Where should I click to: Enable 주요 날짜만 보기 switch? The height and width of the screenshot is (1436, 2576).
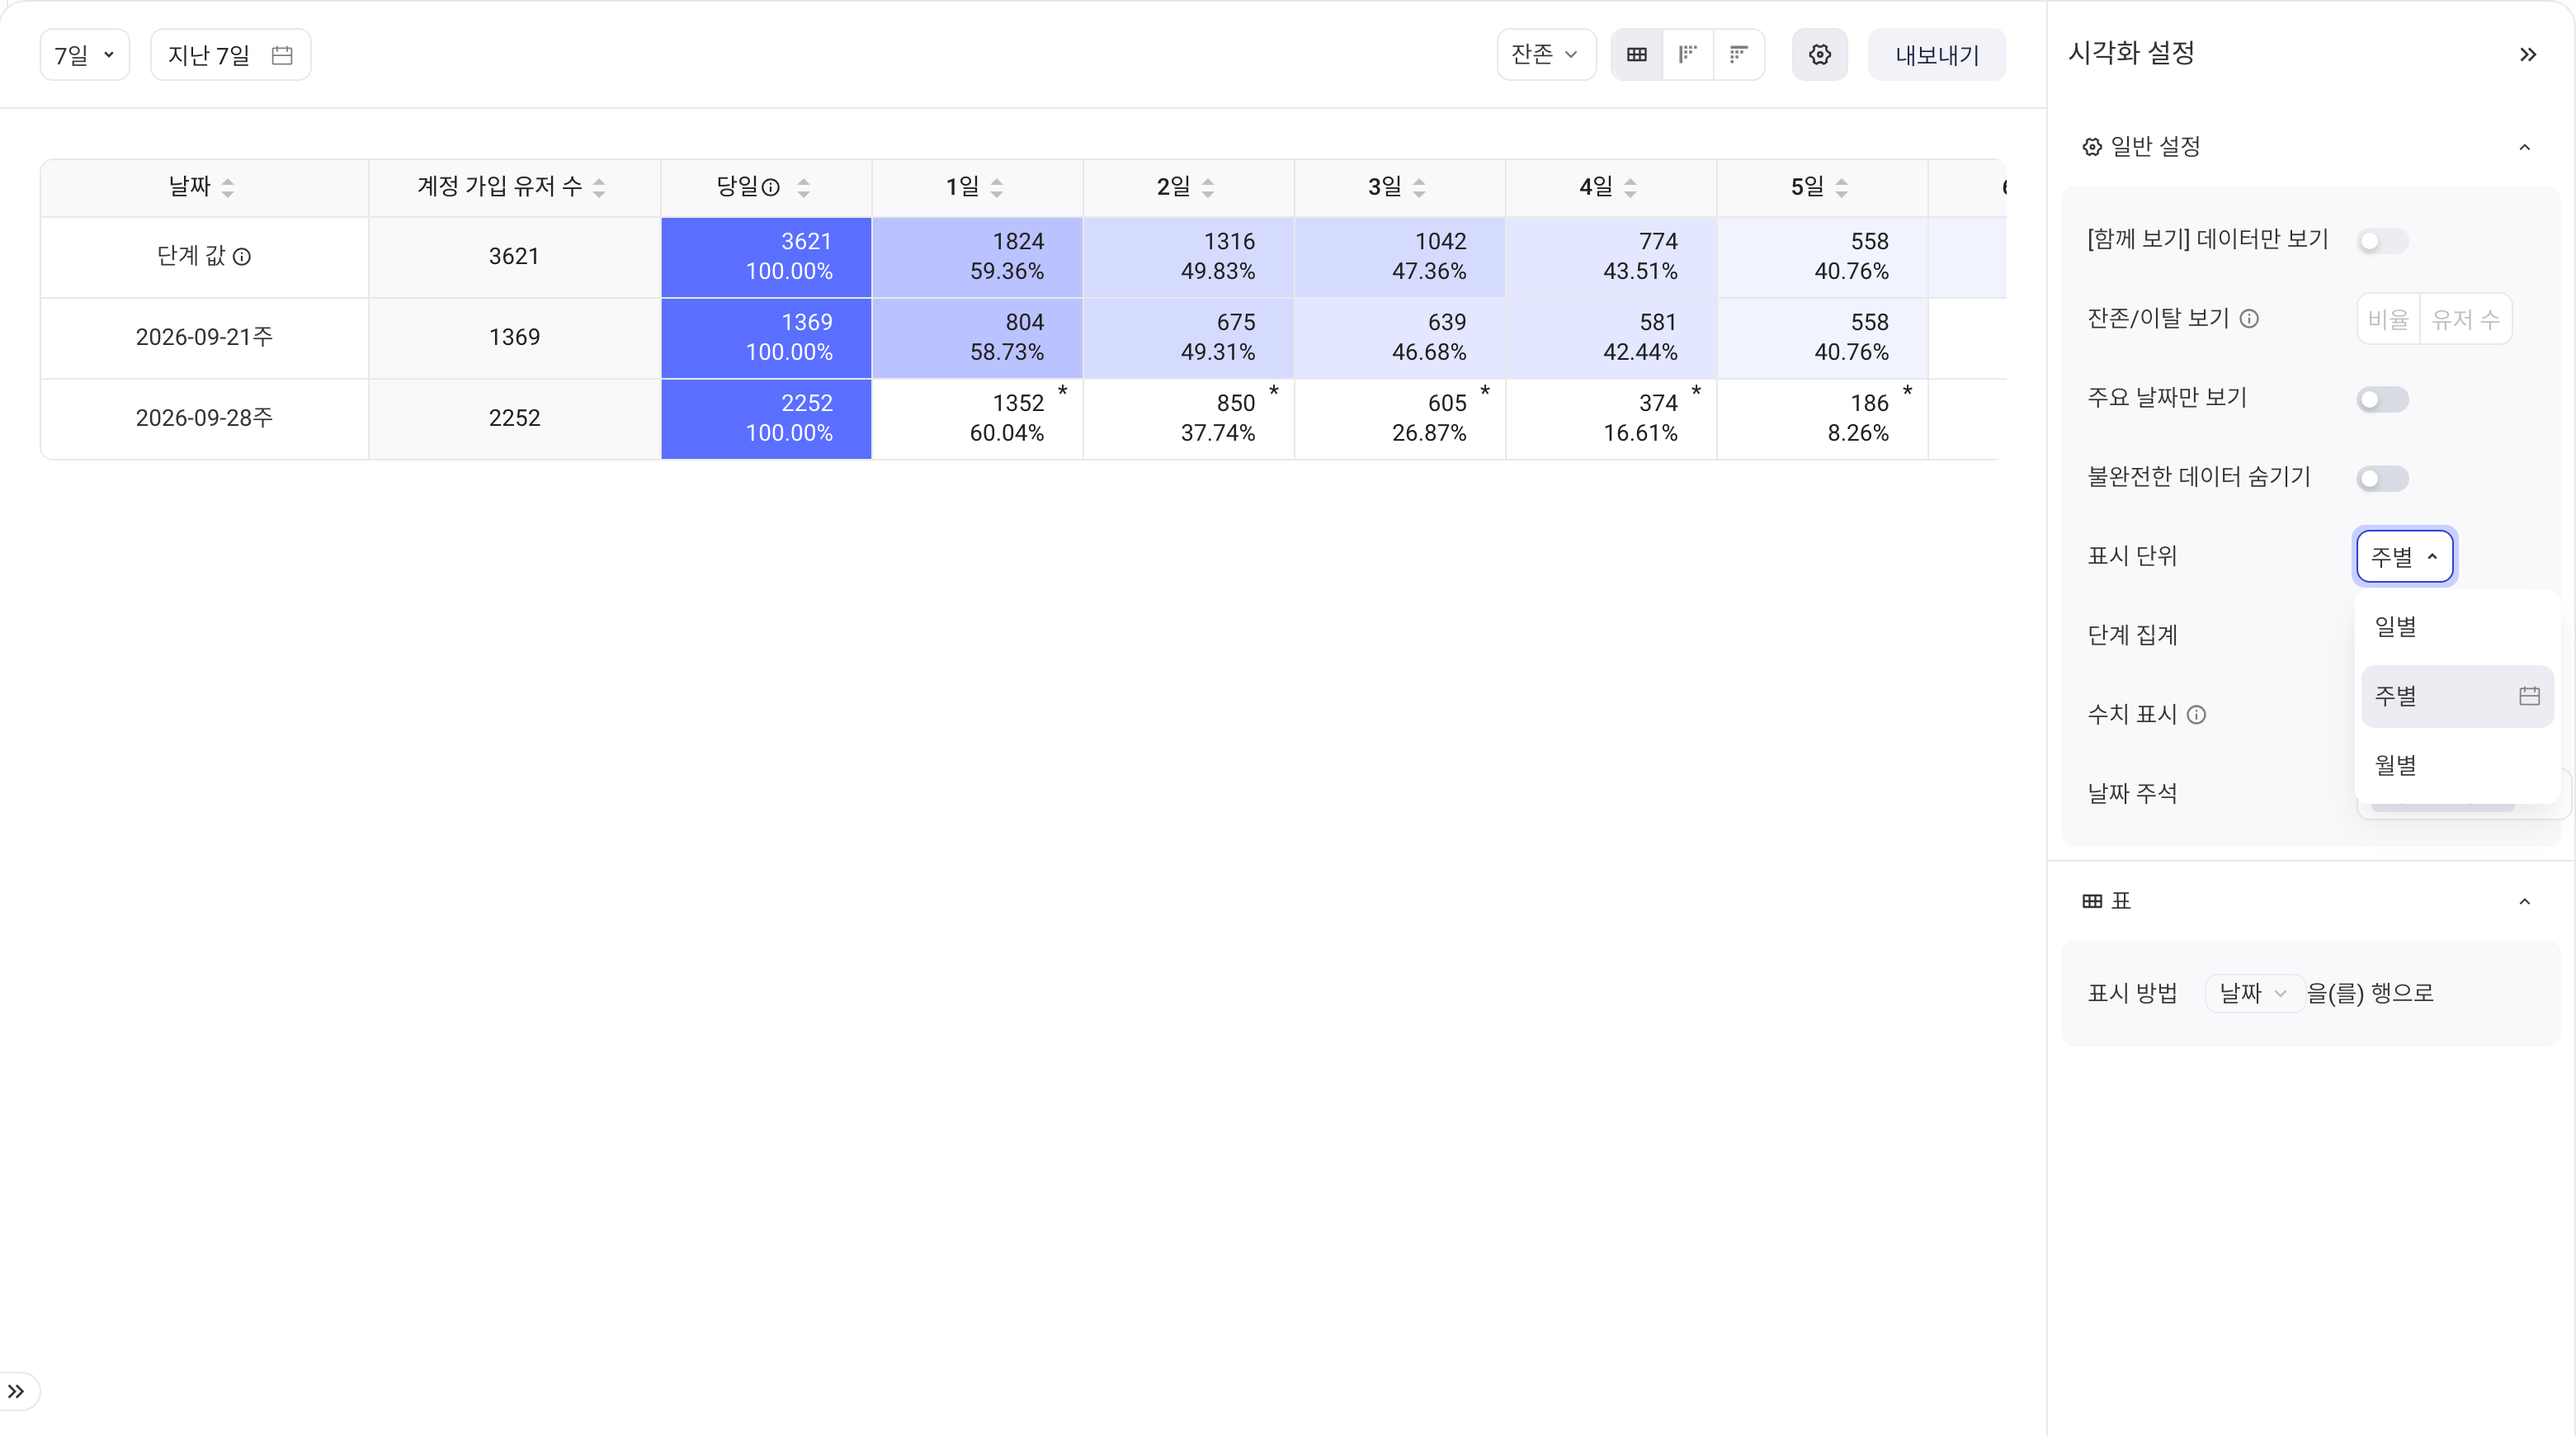2382,400
